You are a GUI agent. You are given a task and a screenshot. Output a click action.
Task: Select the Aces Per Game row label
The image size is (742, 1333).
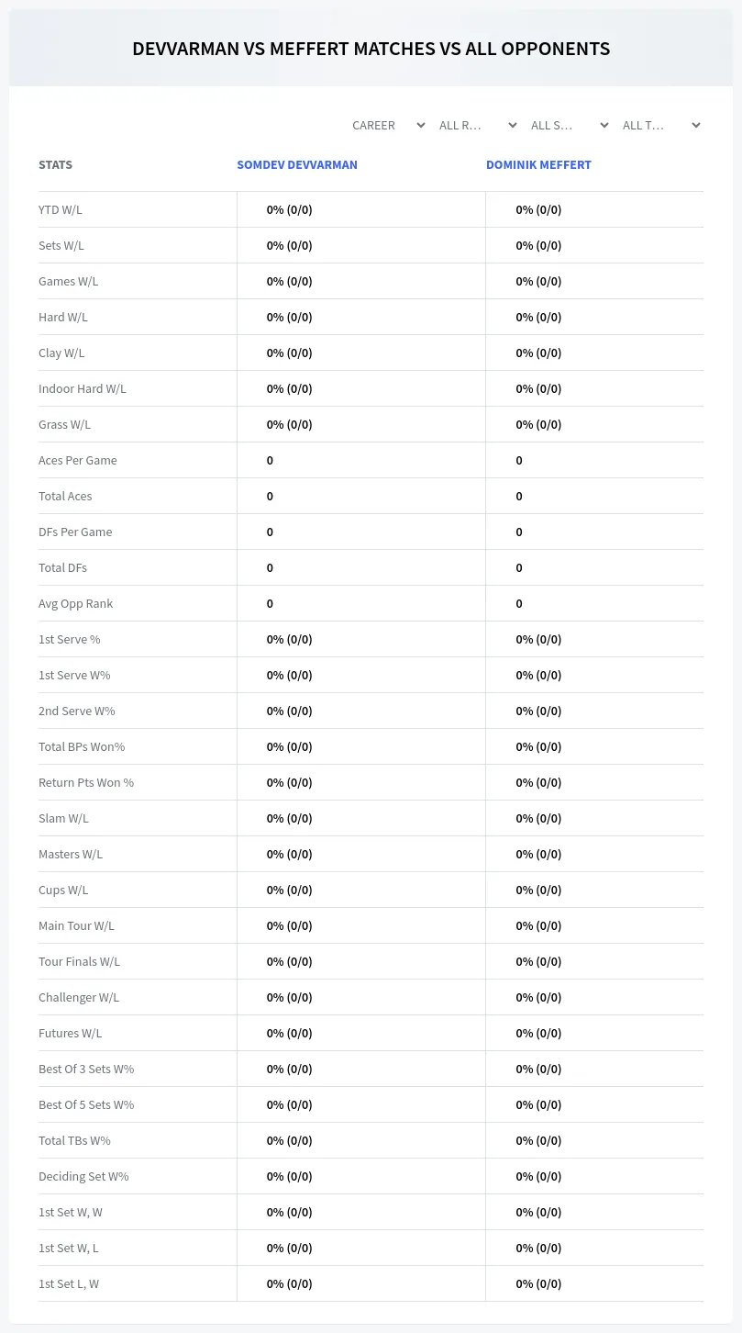pyautogui.click(x=78, y=460)
